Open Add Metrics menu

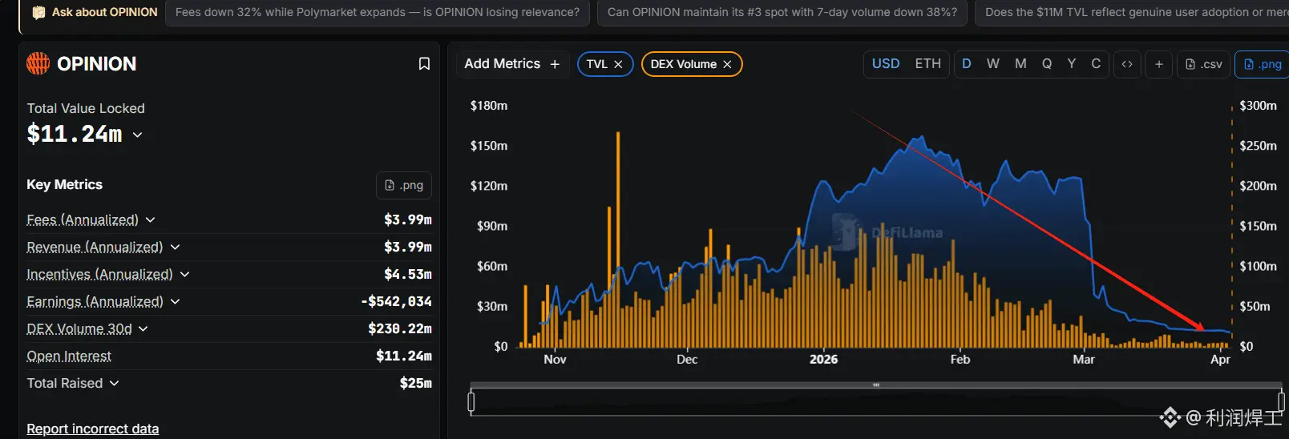512,64
